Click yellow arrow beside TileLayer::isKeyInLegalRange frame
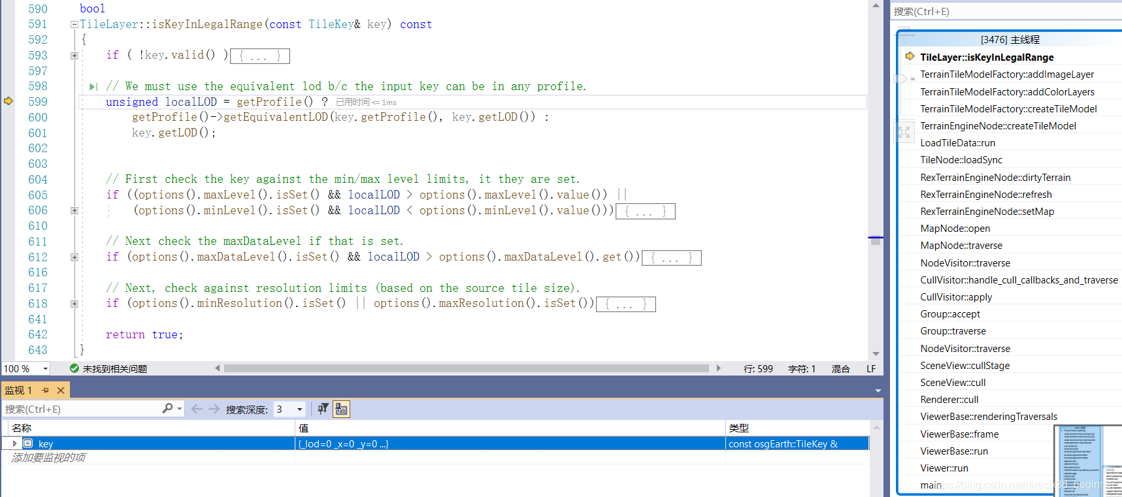Viewport: 1122px width, 497px height. pyautogui.click(x=910, y=57)
